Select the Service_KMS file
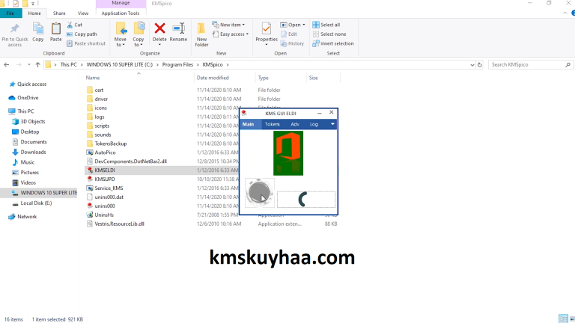Image resolution: width=575 pixels, height=323 pixels. 109,188
